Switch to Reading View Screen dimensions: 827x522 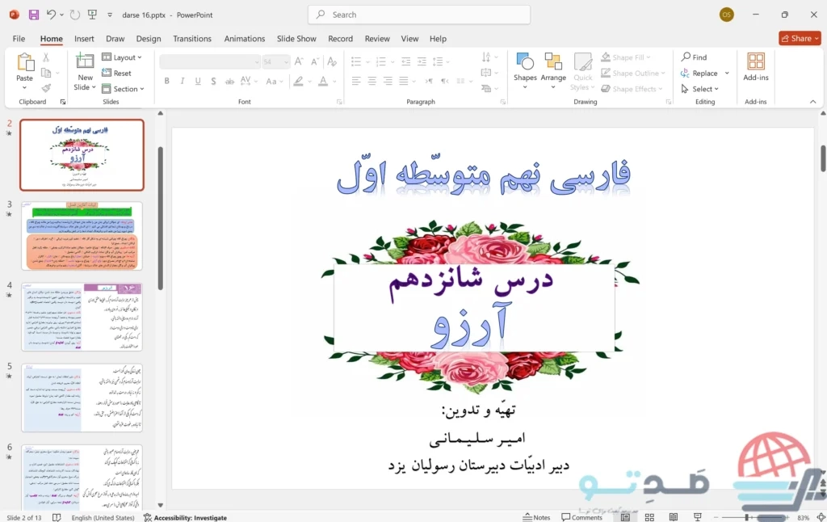click(x=674, y=517)
